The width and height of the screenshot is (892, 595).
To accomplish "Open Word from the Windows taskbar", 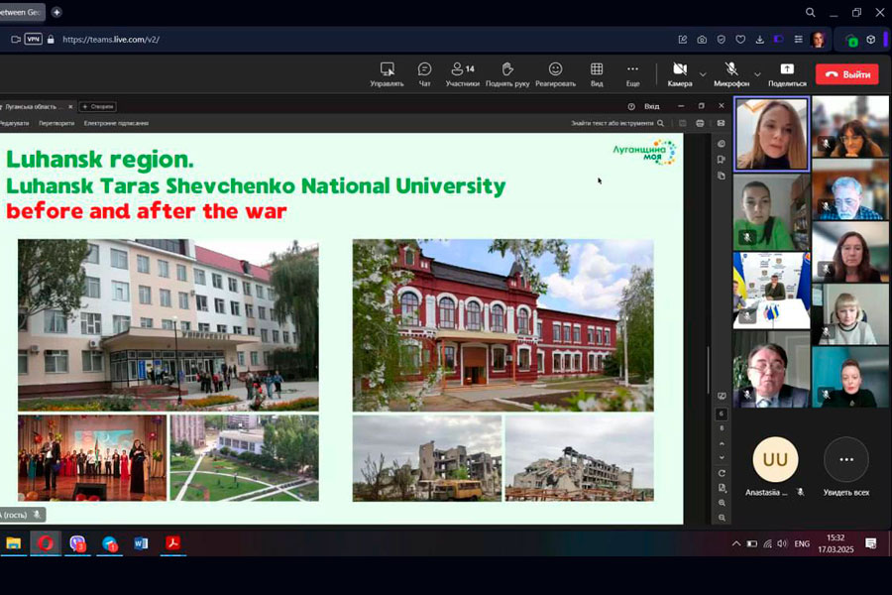I will [140, 543].
